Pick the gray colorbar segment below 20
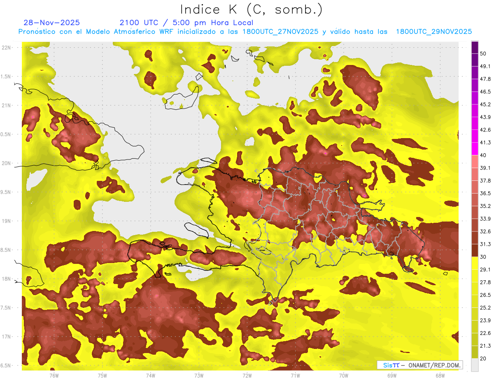The image size is (494, 381). [x=475, y=365]
